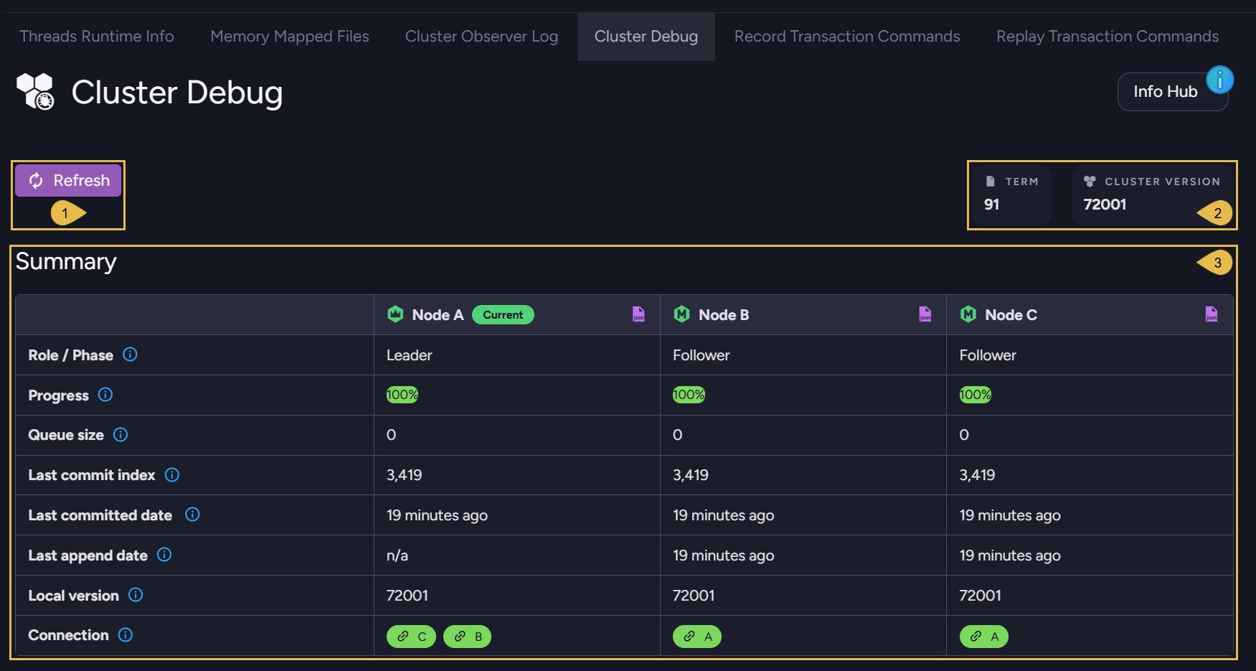Open Record Transaction Commands tab
Viewport: 1256px width, 671px height.
click(x=847, y=36)
